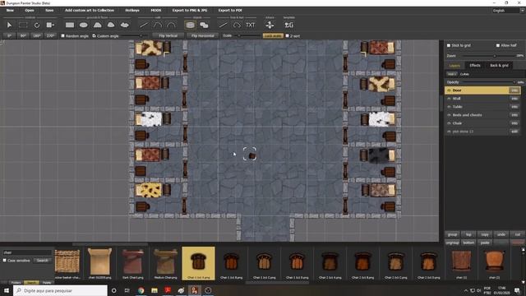The height and width of the screenshot is (296, 526).
Task: Select the Chair layer row
Action: pyautogui.click(x=482, y=123)
